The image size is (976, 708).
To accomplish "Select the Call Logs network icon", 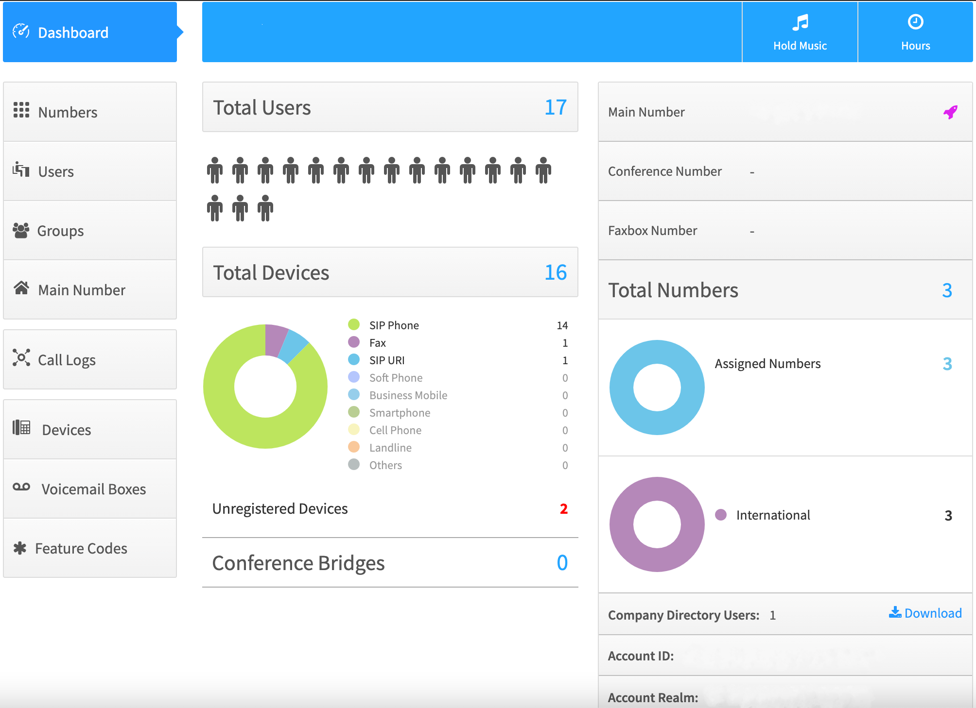I will pyautogui.click(x=21, y=358).
